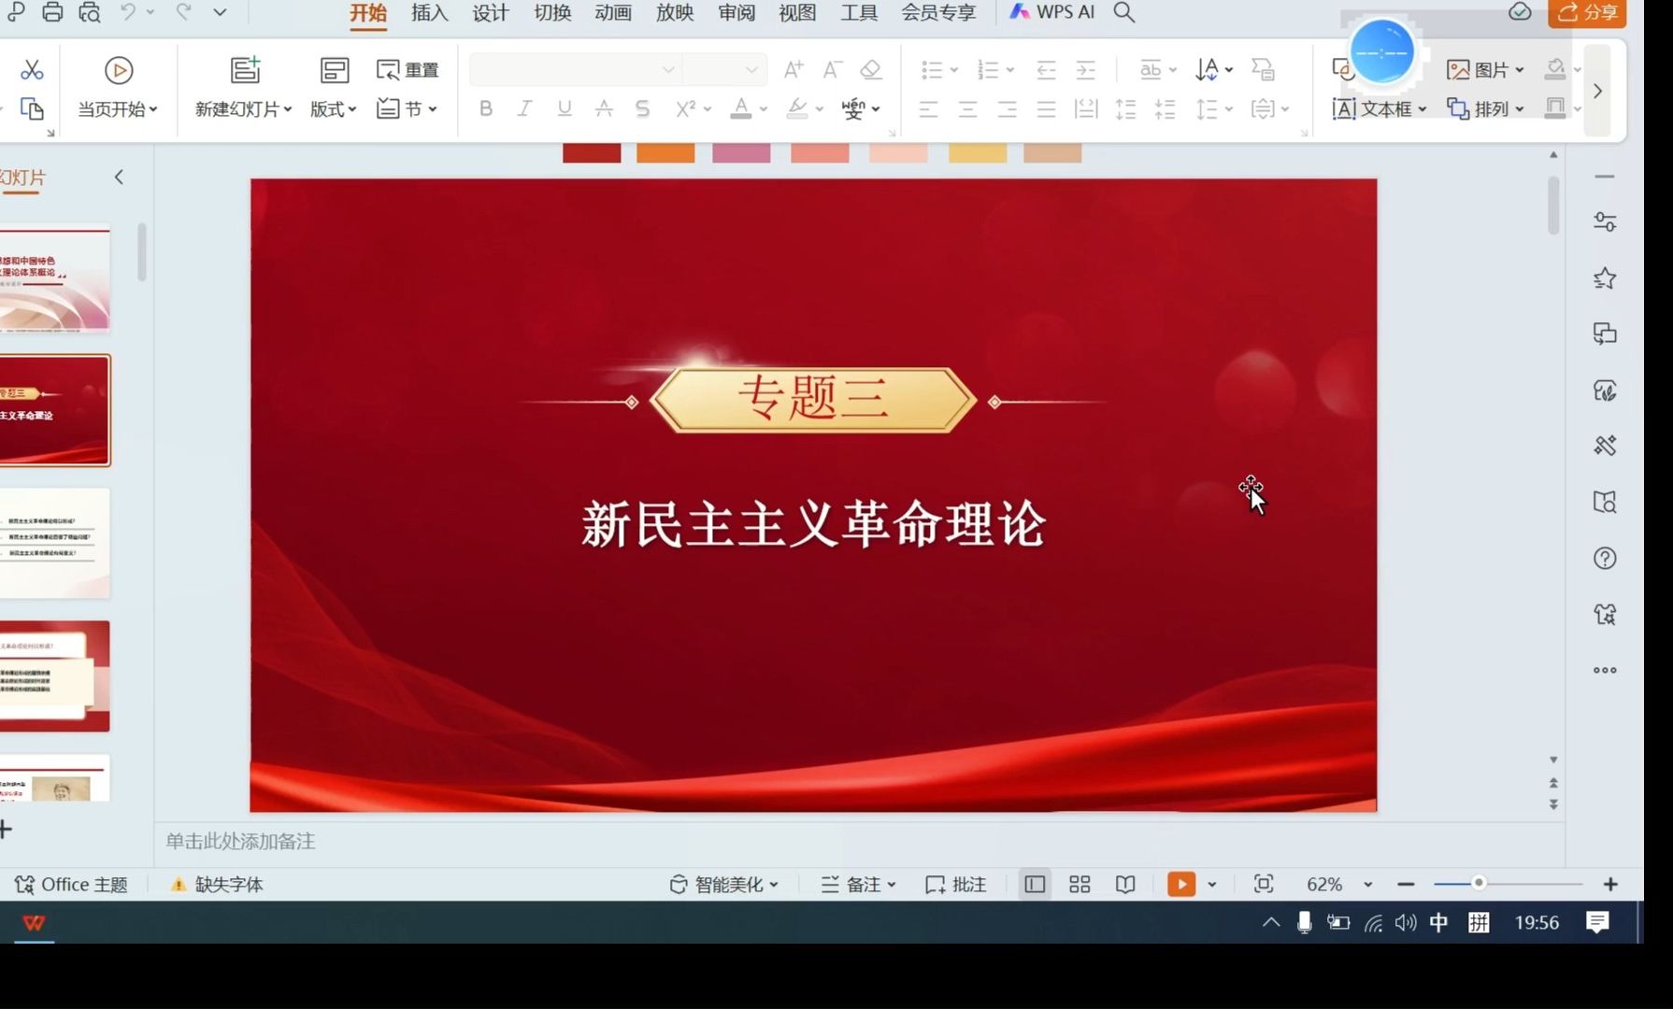Select the orange color swatch

(x=665, y=152)
